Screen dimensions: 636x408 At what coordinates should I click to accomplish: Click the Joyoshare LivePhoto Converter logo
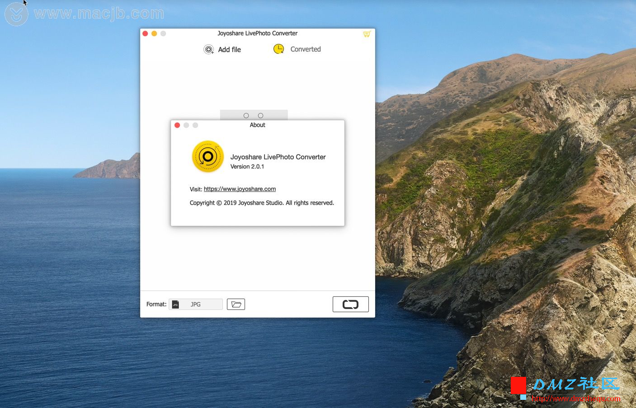(208, 156)
